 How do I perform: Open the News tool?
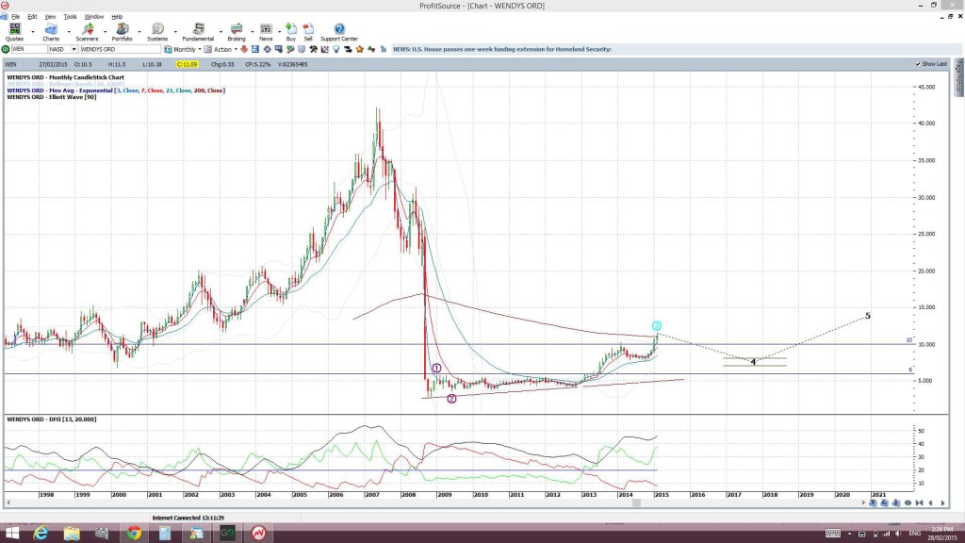[266, 32]
